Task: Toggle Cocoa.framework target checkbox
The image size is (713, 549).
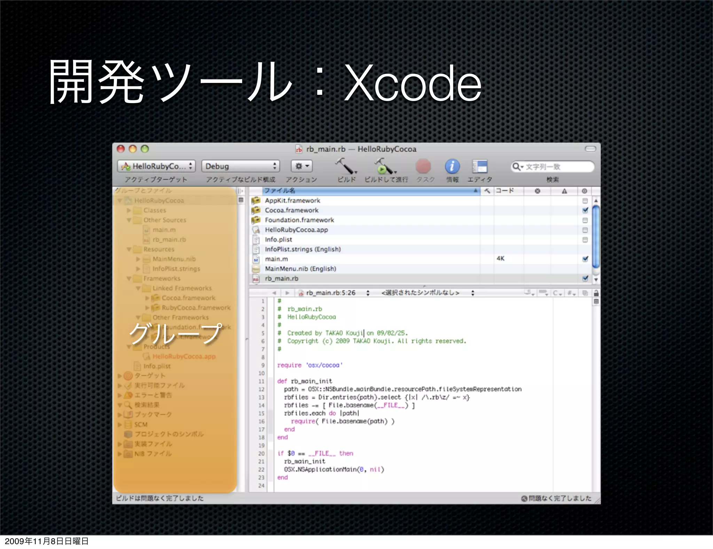Action: pyautogui.click(x=585, y=210)
